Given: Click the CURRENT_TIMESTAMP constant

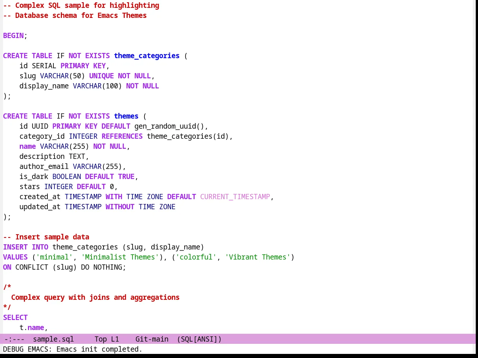Looking at the screenshot, I should click(x=235, y=197).
